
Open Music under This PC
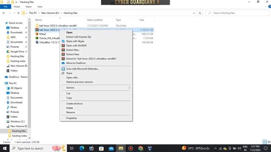(x=14, y=107)
